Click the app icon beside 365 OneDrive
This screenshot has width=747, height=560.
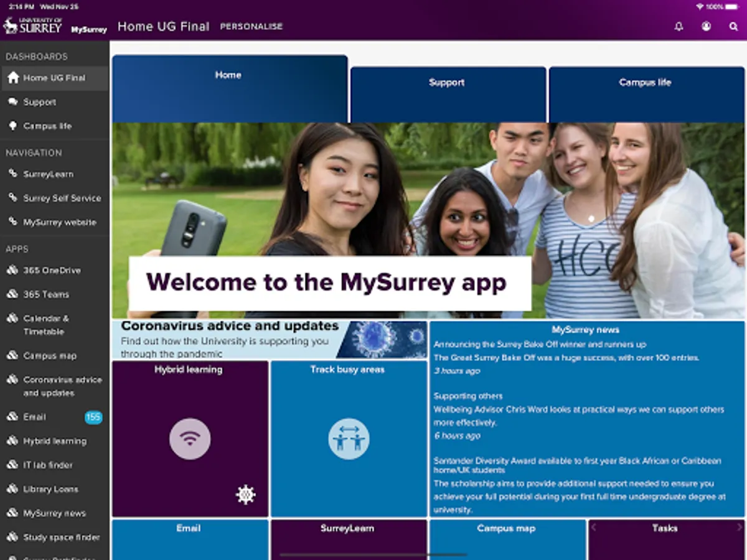coord(13,270)
